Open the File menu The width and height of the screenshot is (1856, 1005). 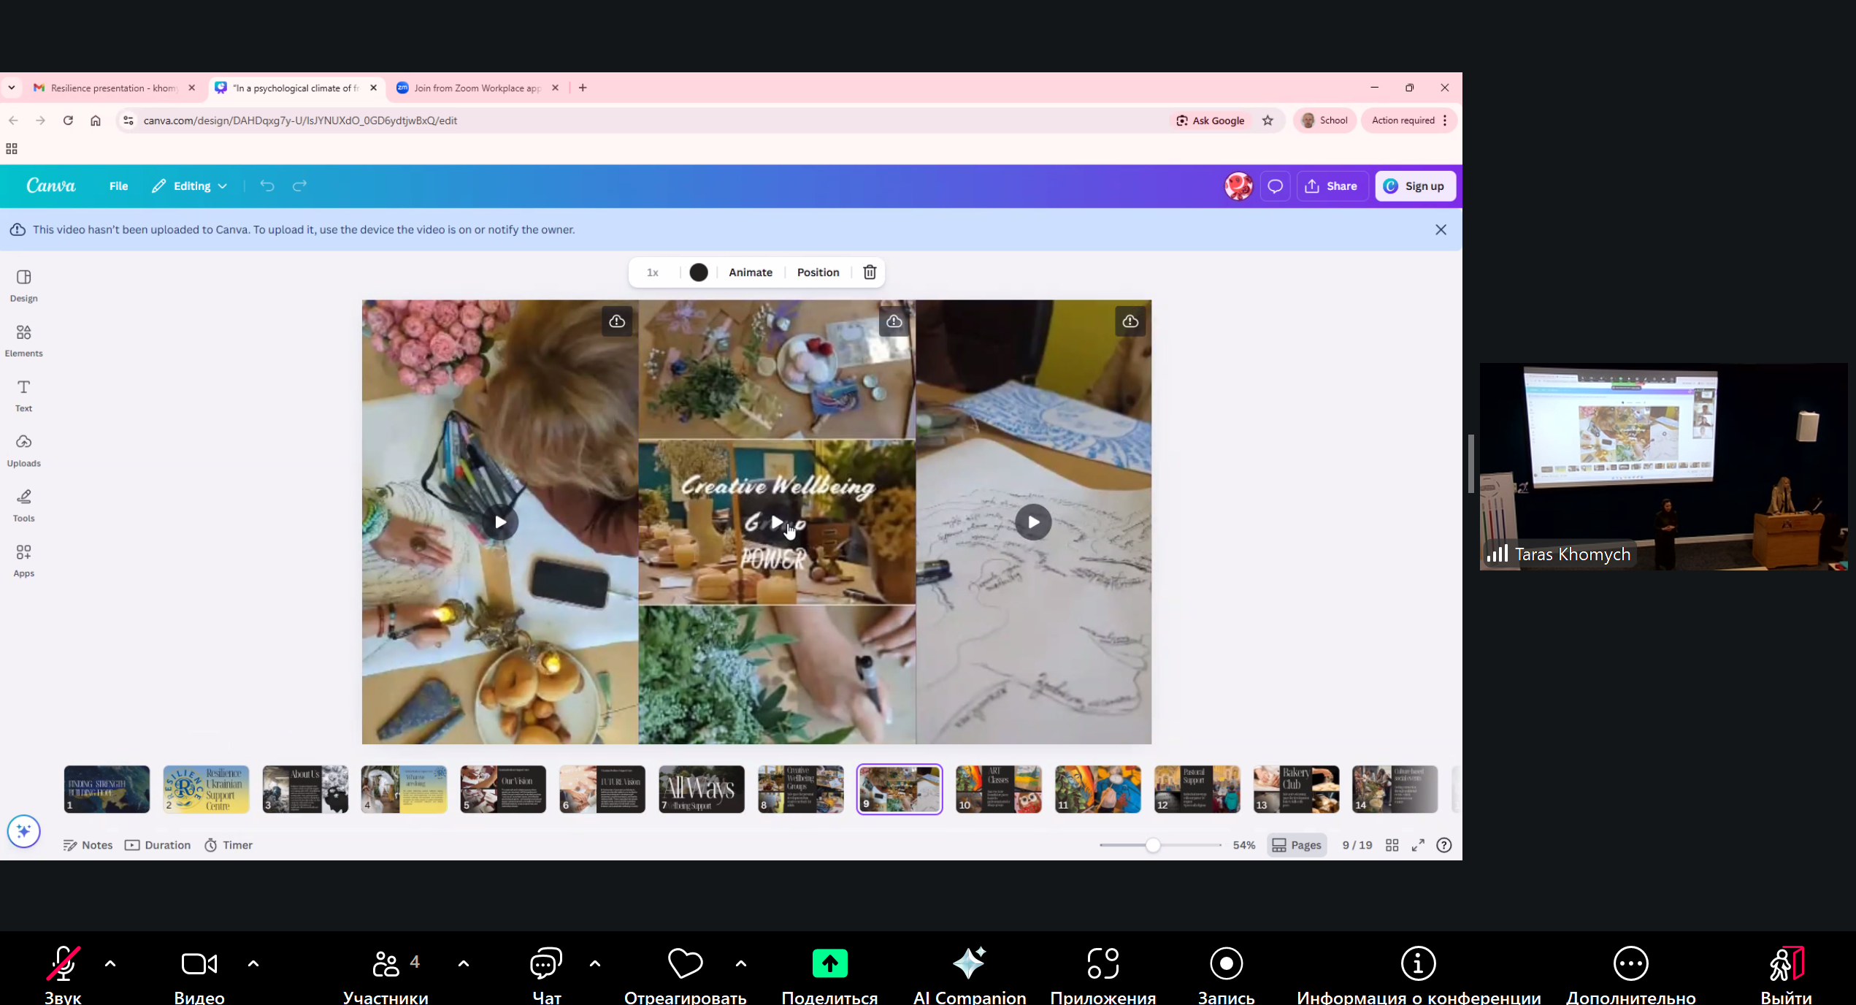click(x=118, y=186)
